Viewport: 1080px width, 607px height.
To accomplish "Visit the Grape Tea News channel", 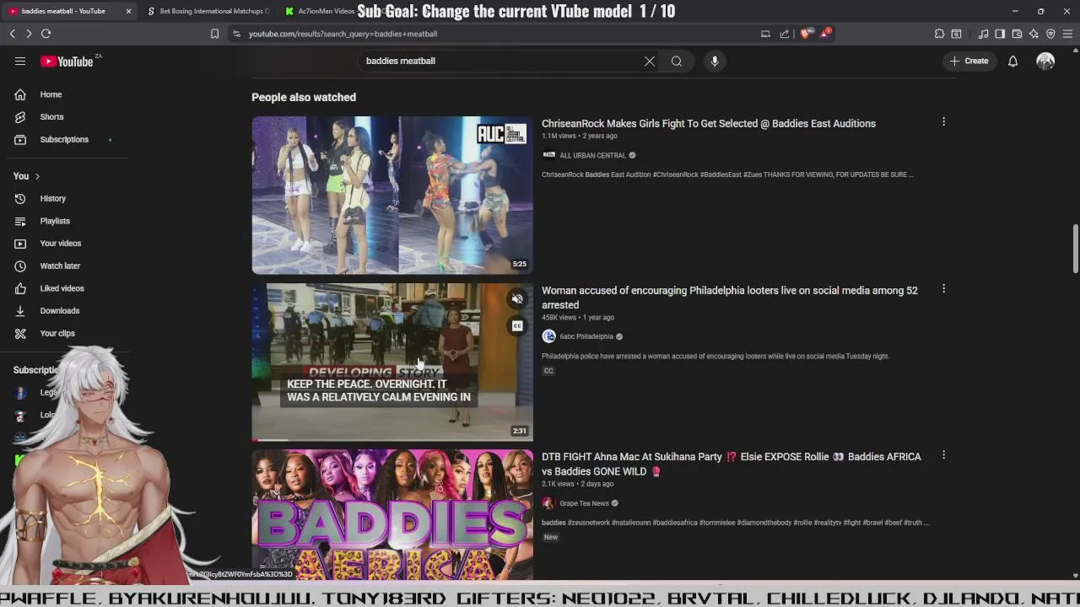I will click(x=584, y=503).
